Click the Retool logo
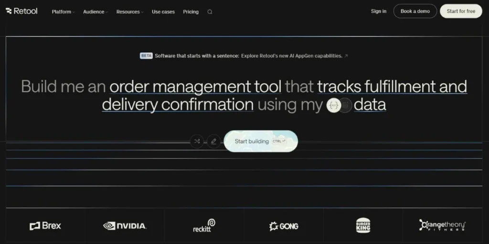 (x=21, y=11)
